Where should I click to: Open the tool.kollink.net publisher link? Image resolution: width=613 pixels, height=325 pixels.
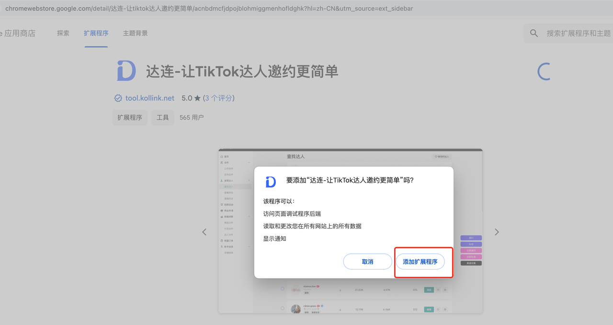tap(150, 98)
